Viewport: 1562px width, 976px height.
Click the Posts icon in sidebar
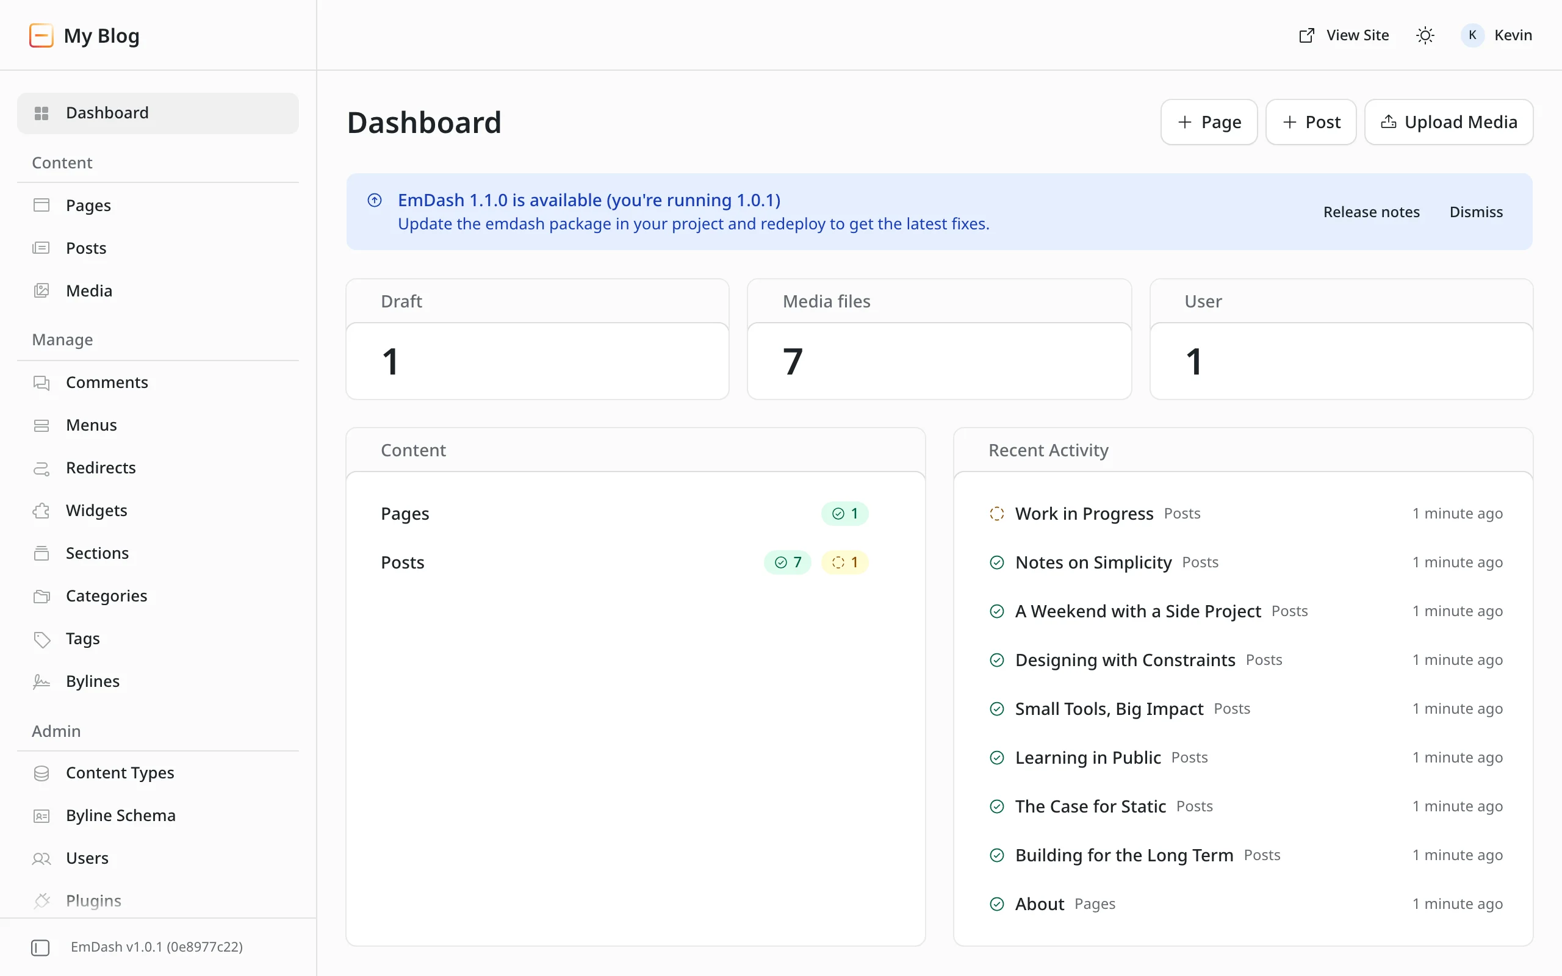coord(41,248)
